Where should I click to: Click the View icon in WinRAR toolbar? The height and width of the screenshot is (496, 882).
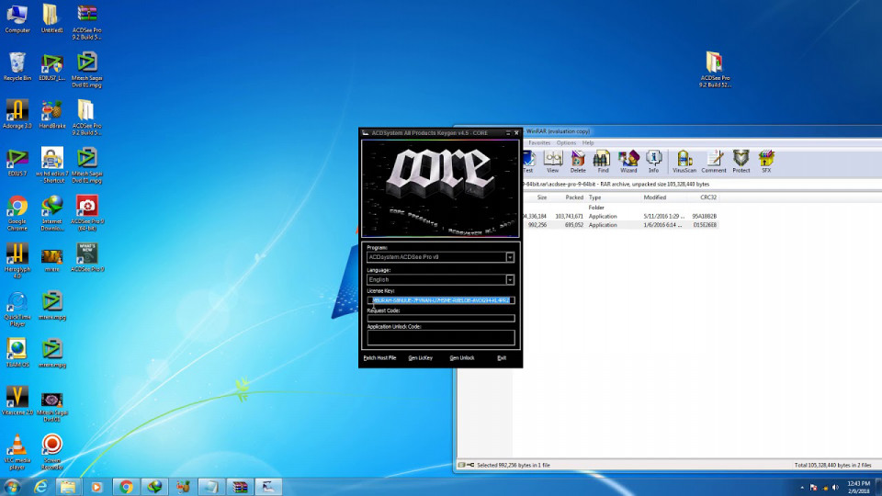pyautogui.click(x=553, y=162)
